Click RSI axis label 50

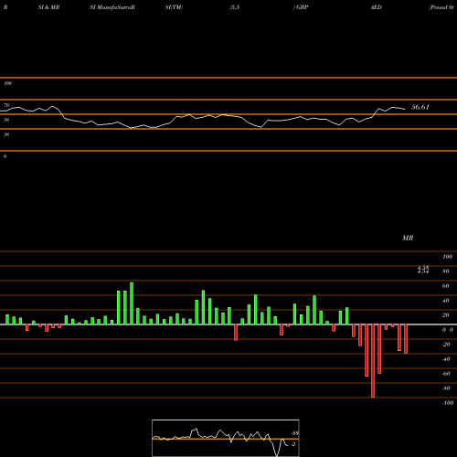pos(6,120)
